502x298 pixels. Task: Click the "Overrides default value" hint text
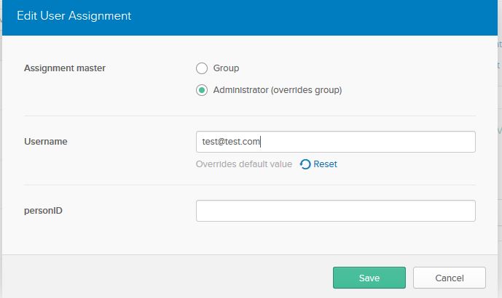tap(243, 164)
